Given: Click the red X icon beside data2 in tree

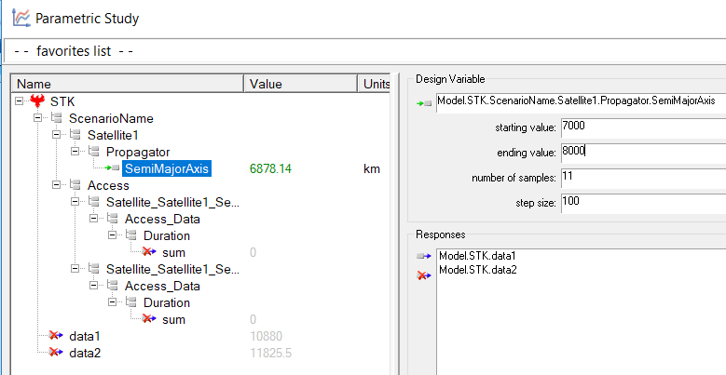Looking at the screenshot, I should click(56, 353).
